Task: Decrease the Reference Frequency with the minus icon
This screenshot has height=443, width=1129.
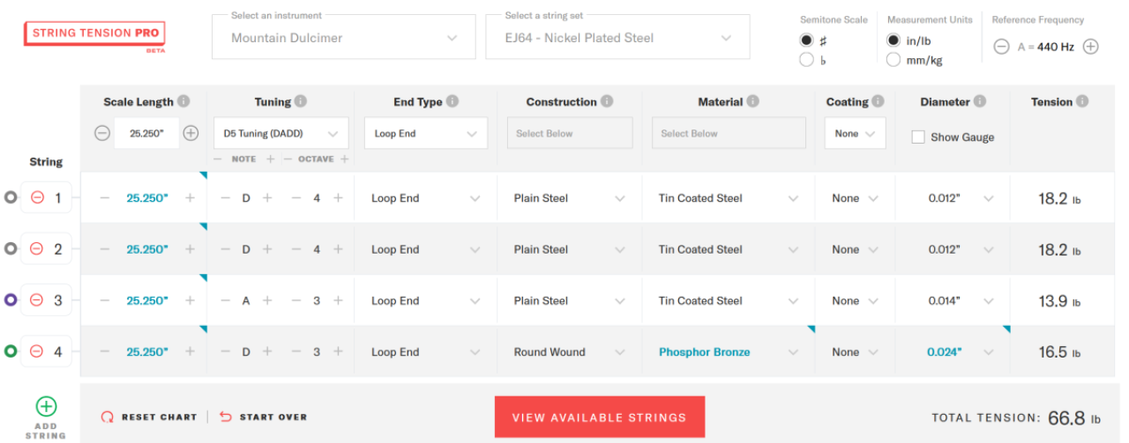Action: coord(1001,48)
